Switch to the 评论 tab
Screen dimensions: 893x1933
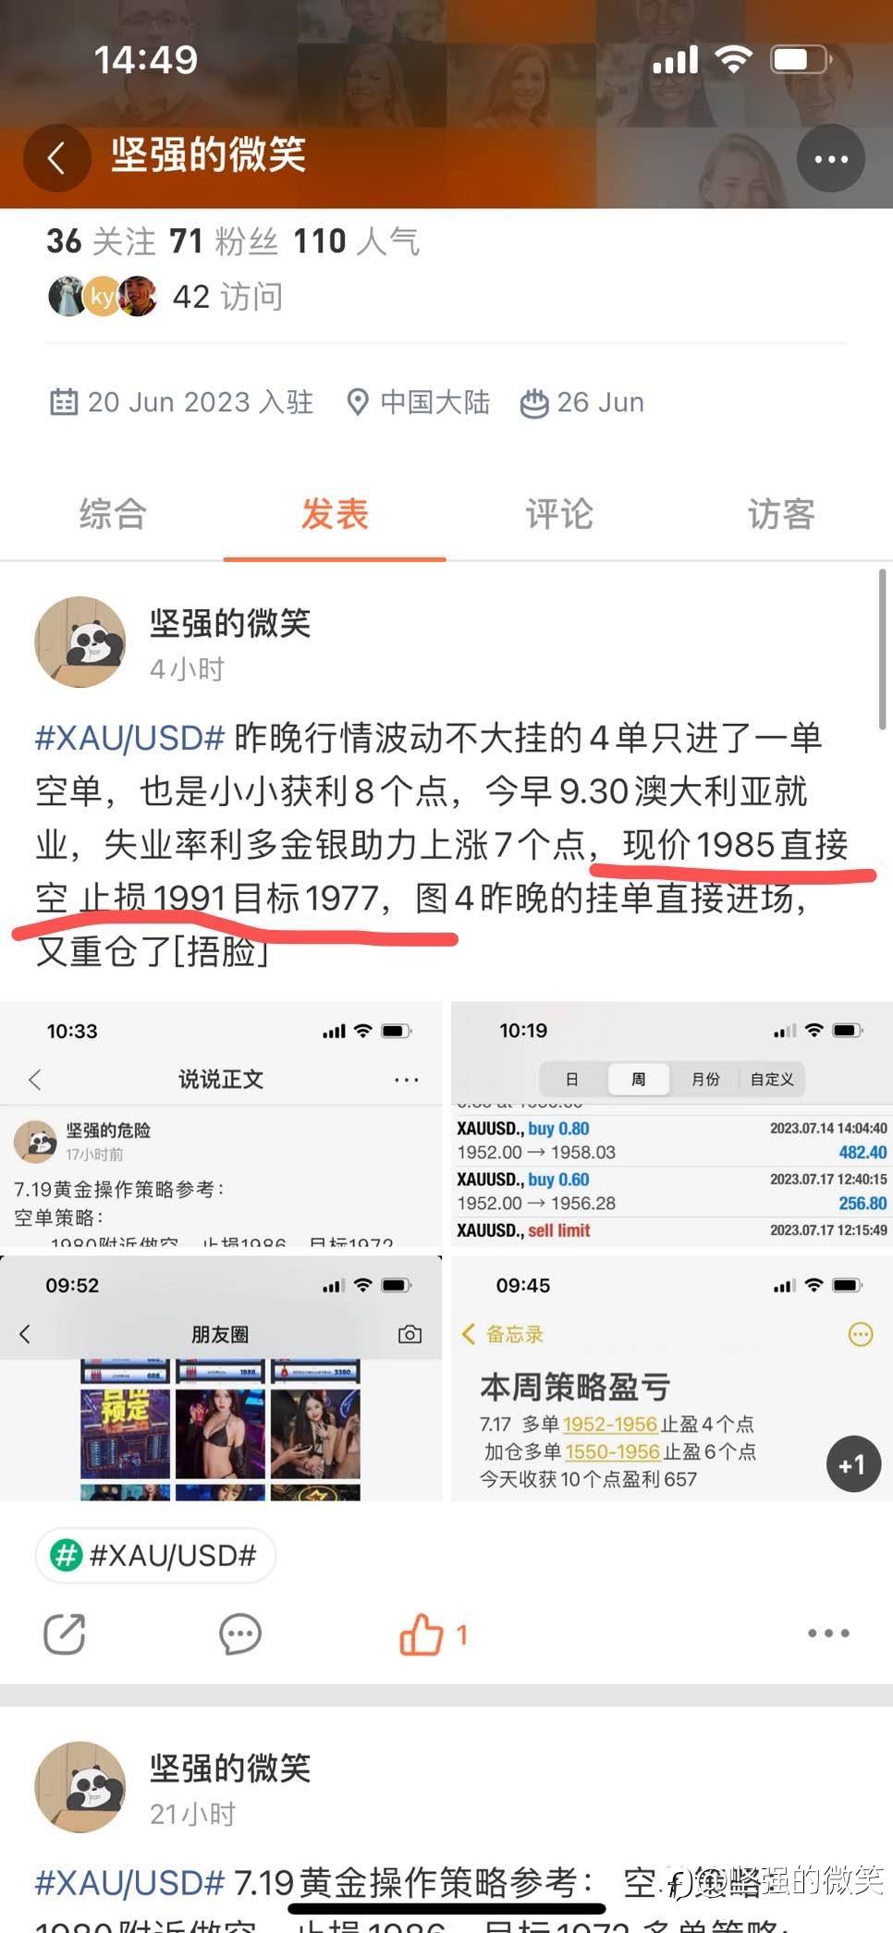tap(558, 514)
